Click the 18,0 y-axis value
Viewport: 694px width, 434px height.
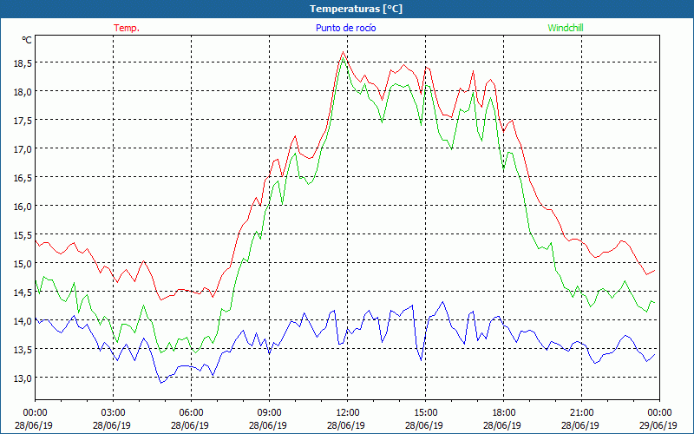coord(23,92)
